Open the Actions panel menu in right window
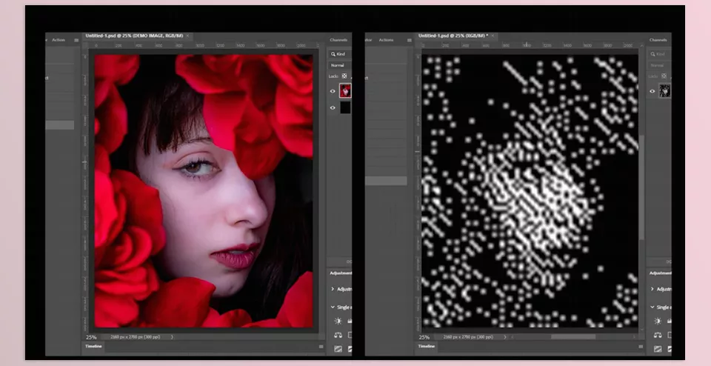 [409, 40]
